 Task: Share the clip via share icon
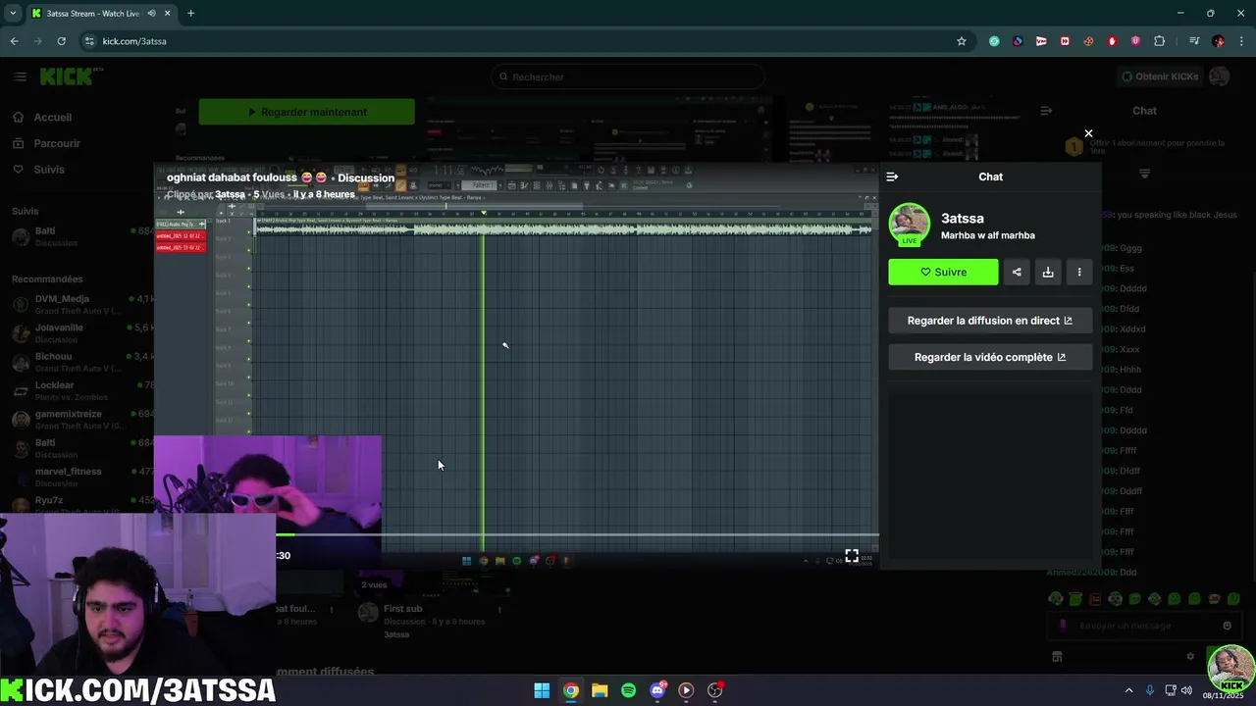[1017, 272]
